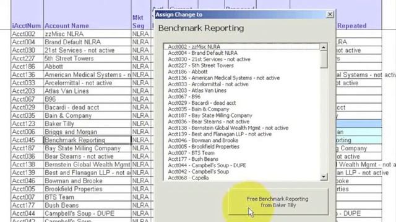Viewport: 396px width, 222px height.
Task: Select Acct136 - American Medical Systems list entry
Action: [x=242, y=78]
